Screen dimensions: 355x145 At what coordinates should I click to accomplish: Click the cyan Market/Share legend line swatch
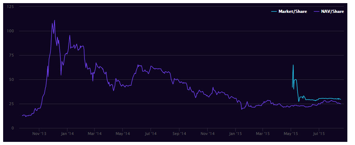[x=274, y=11]
